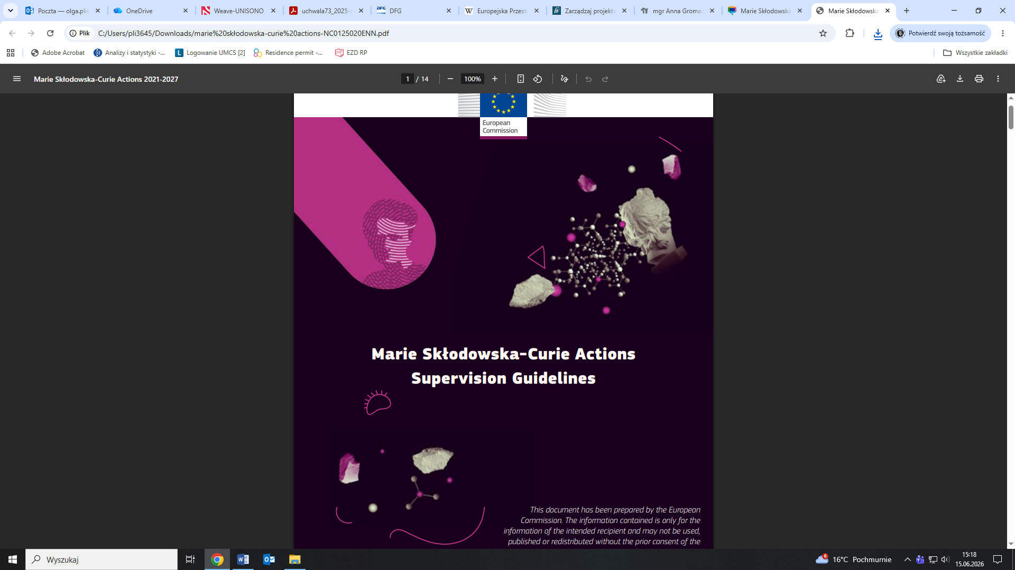The image size is (1015, 570).
Task: Open Outlook from the taskbar
Action: pos(269,559)
